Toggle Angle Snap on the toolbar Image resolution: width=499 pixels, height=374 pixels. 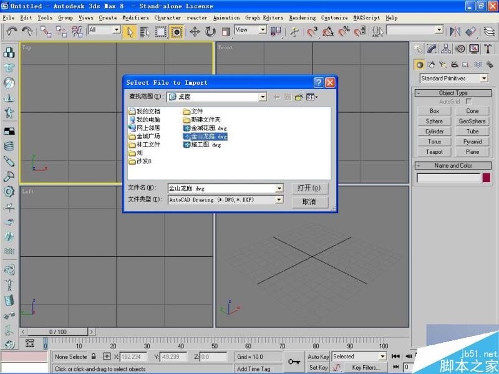coord(327,31)
